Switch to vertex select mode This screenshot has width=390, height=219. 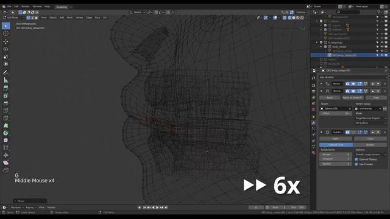coord(28,18)
